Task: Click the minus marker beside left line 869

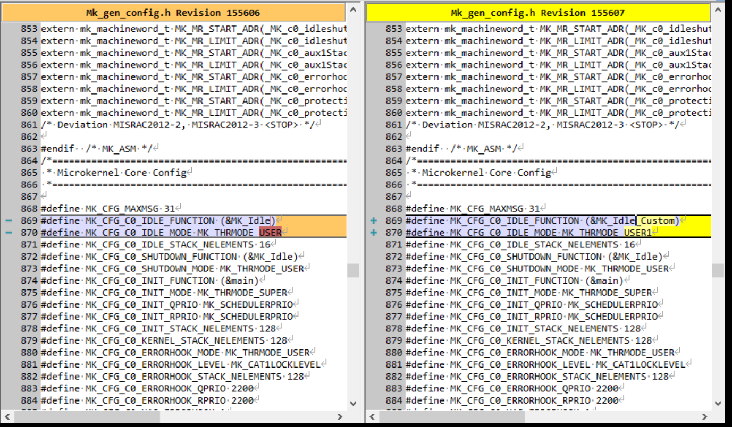Action: (9, 221)
